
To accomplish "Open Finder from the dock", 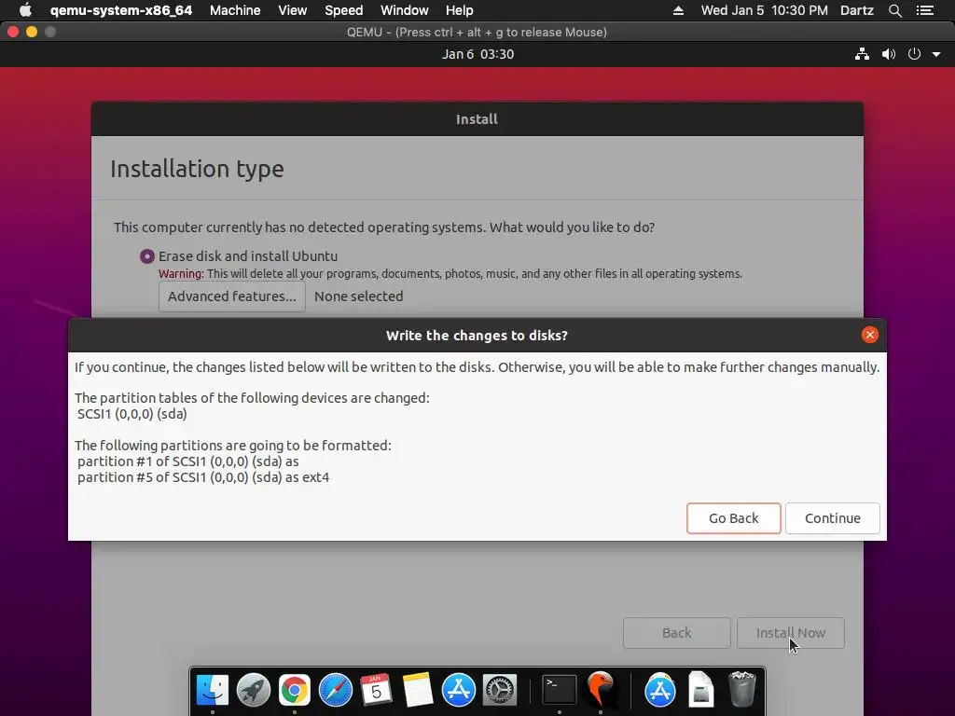I will [x=212, y=691].
